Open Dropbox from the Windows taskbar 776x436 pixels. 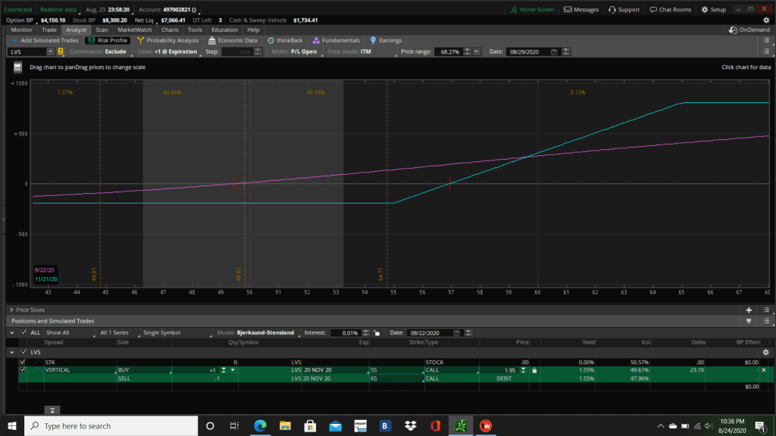[x=411, y=425]
